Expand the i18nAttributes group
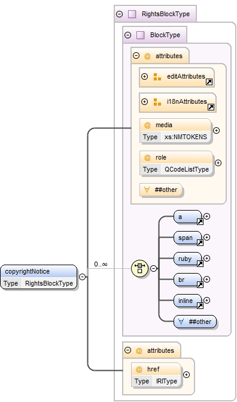Screen dimensions: 237x402 pyautogui.click(x=145, y=101)
